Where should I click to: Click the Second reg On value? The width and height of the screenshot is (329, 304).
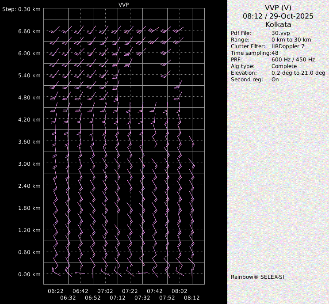tap(275, 80)
